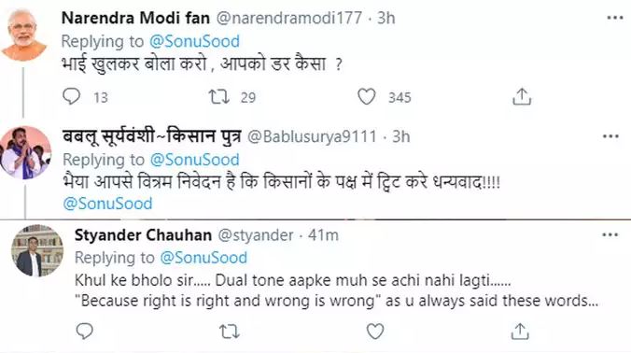
Task: Open Styander Chauhan profile avatar
Action: (x=37, y=251)
